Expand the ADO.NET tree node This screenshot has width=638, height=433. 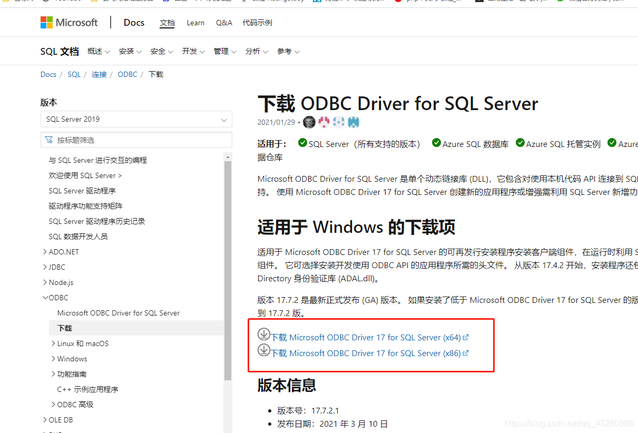[x=45, y=252]
